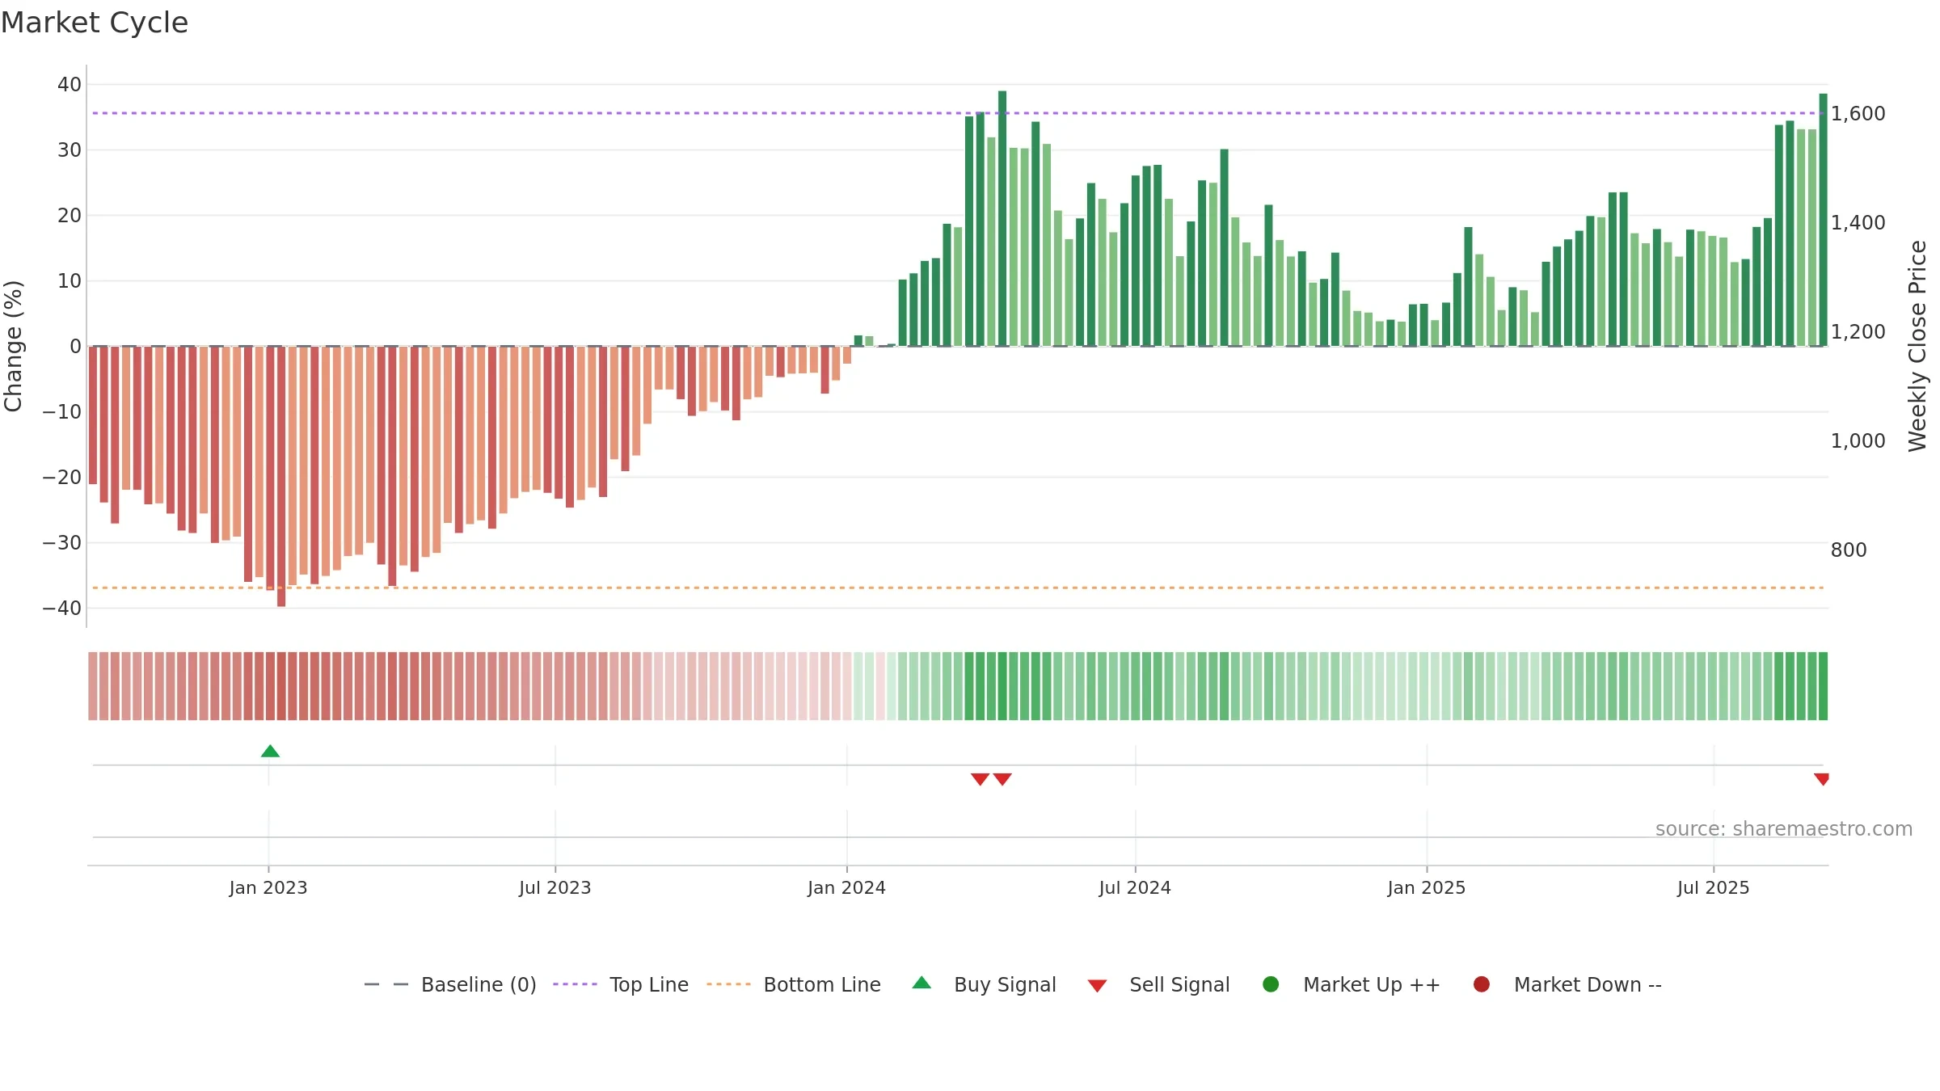This screenshot has height=1091, width=1940.
Task: Click the −20 percent axis label
Action: tap(62, 478)
